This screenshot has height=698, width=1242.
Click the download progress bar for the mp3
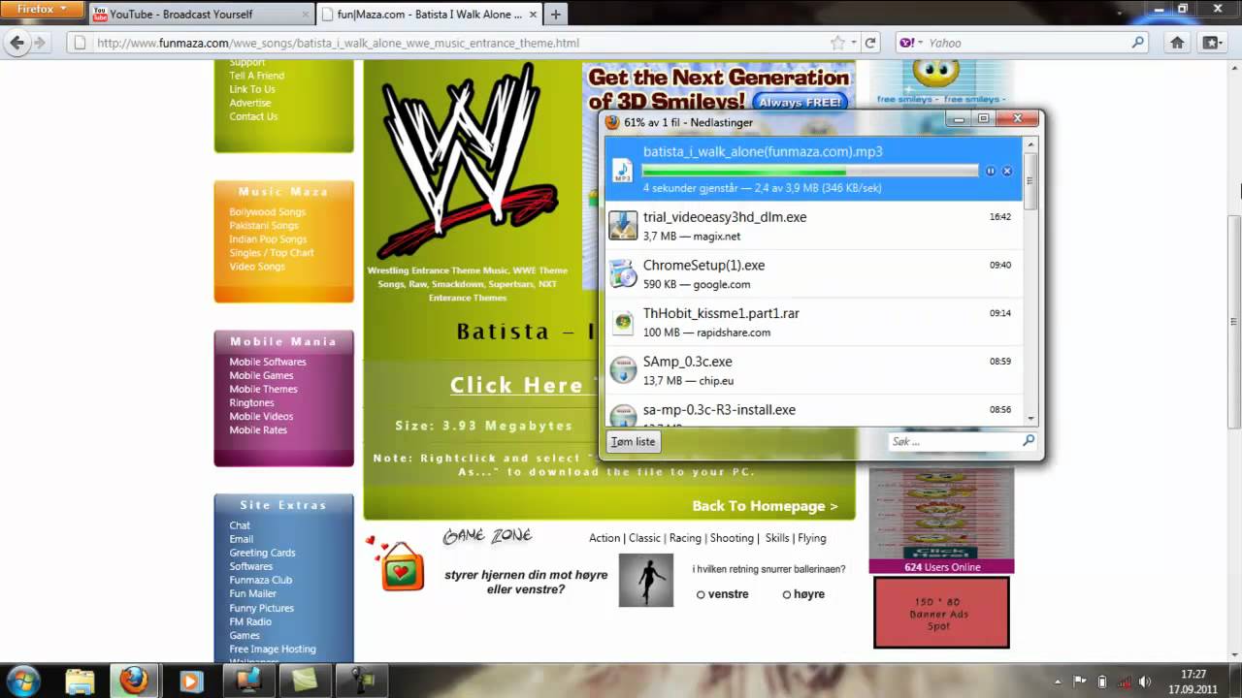tap(810, 171)
